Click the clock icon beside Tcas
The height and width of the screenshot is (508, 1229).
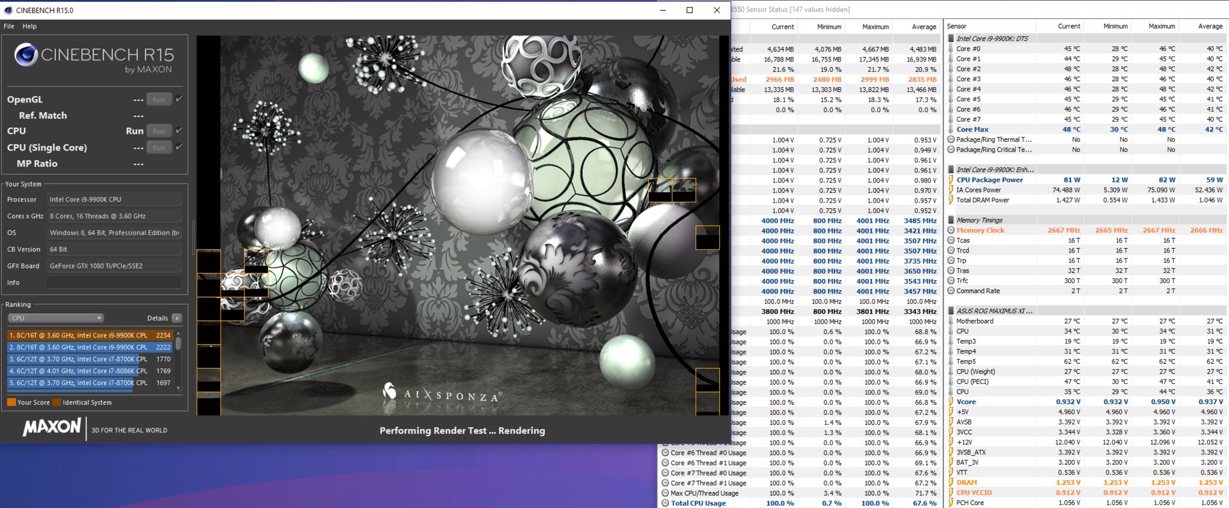[951, 240]
